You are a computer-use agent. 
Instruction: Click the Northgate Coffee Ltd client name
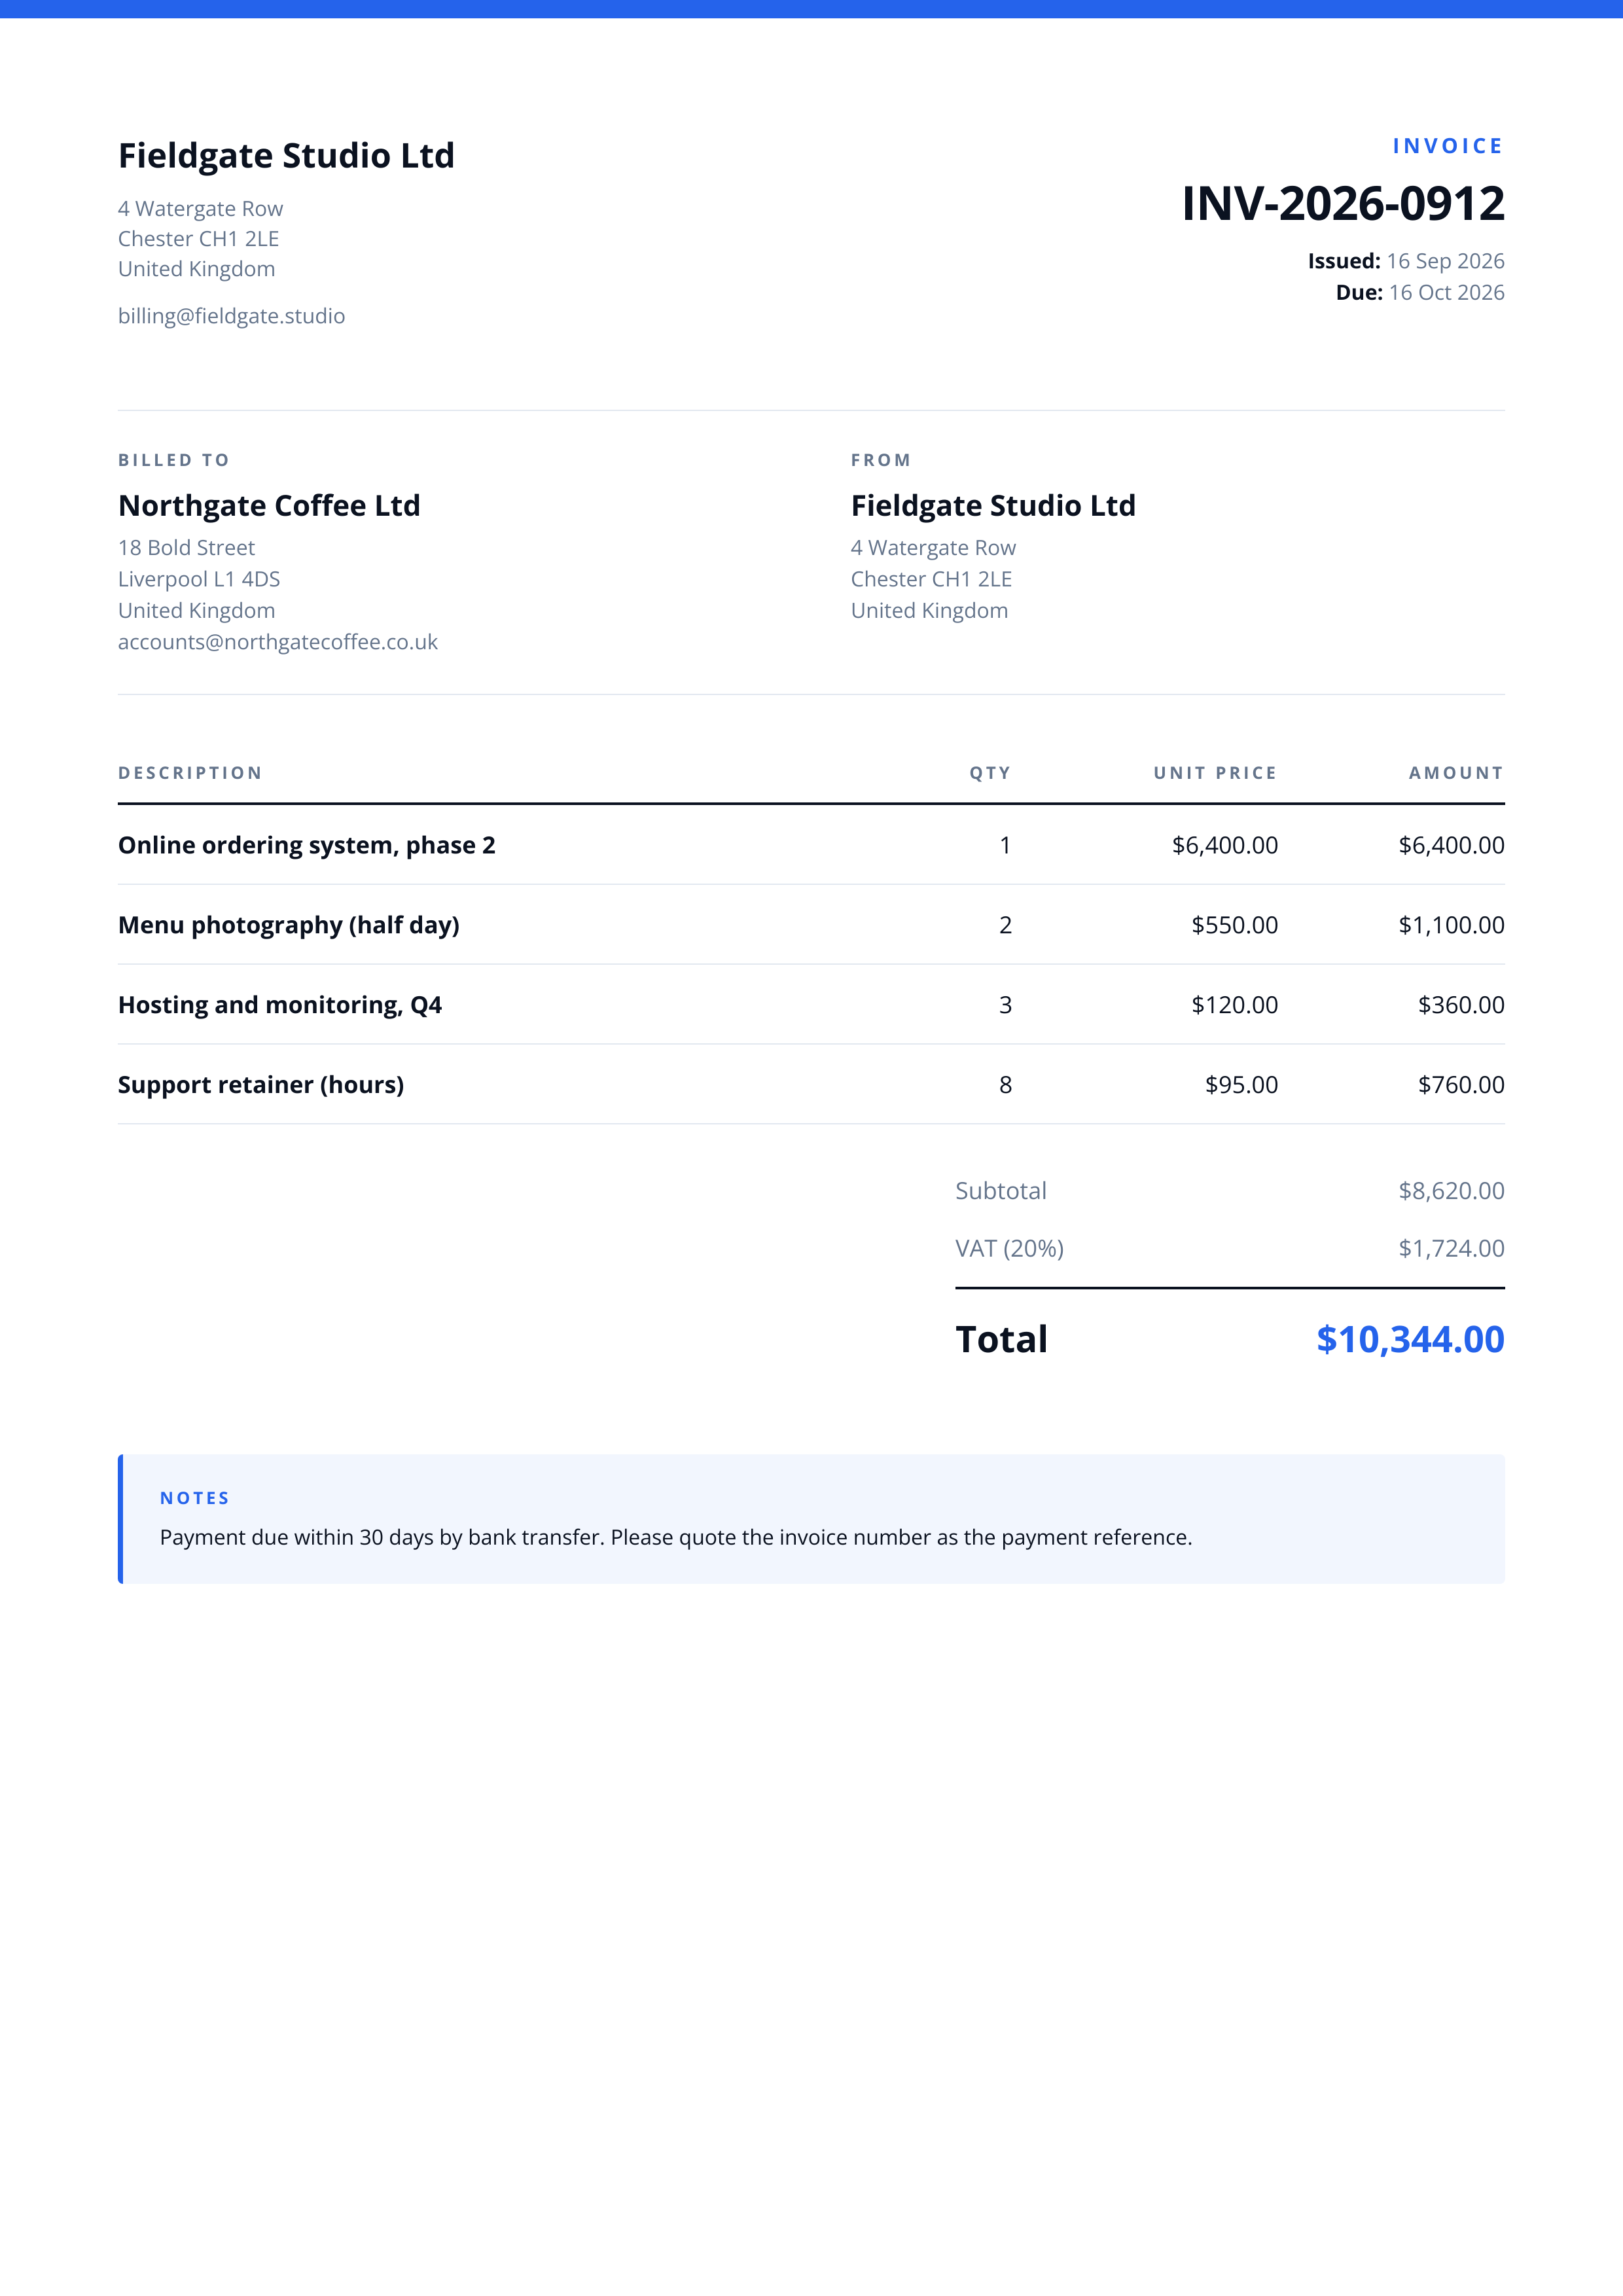269,506
